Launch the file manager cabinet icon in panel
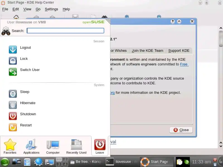 27,162
